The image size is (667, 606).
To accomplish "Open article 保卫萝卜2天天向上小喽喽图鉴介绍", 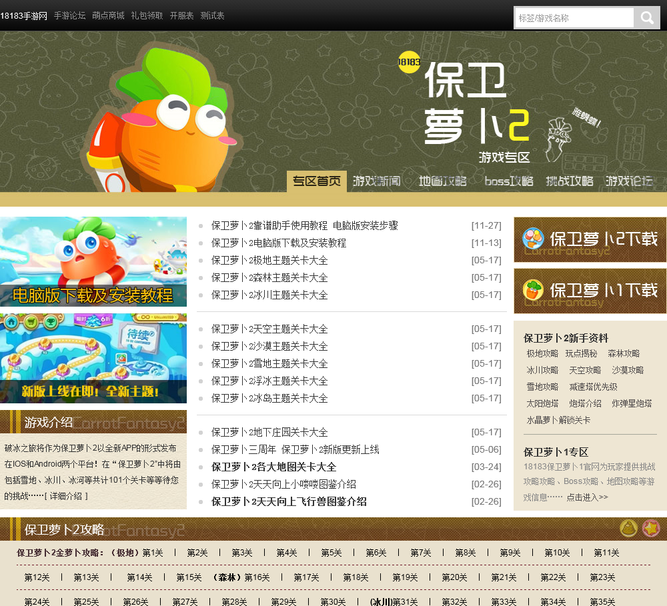I will pos(283,485).
